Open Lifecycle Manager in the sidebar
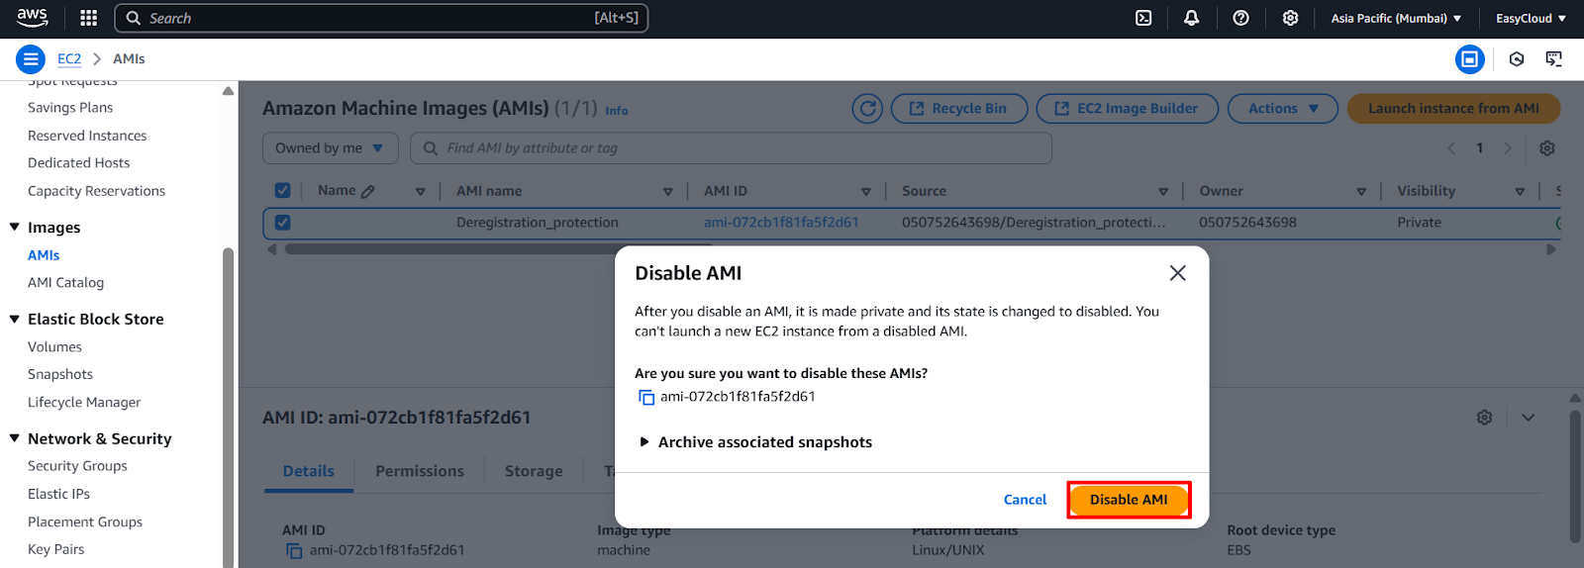This screenshot has width=1584, height=568. [84, 403]
